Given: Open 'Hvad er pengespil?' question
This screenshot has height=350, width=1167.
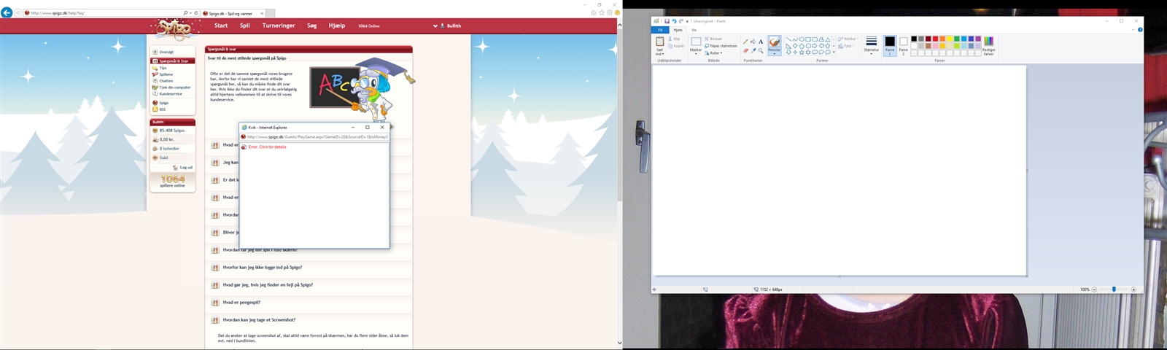Looking at the screenshot, I should [x=241, y=303].
